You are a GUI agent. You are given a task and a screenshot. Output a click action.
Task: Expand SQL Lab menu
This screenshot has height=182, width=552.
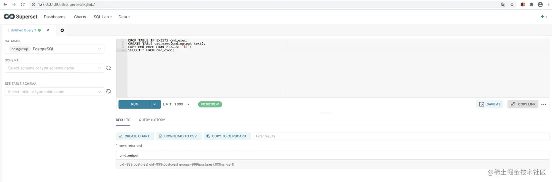103,17
